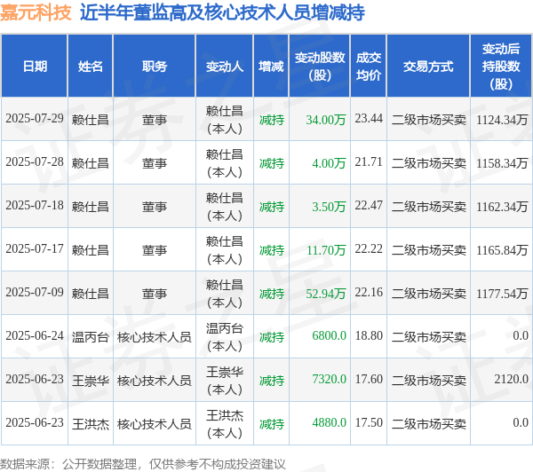Click the 变动股数(股) column header
Image resolution: width=533 pixels, height=472 pixels.
click(320, 66)
